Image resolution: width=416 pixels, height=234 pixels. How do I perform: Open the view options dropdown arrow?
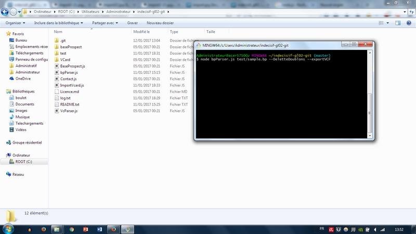pyautogui.click(x=387, y=23)
